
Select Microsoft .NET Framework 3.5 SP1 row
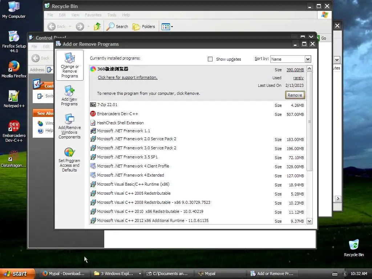[197, 157]
